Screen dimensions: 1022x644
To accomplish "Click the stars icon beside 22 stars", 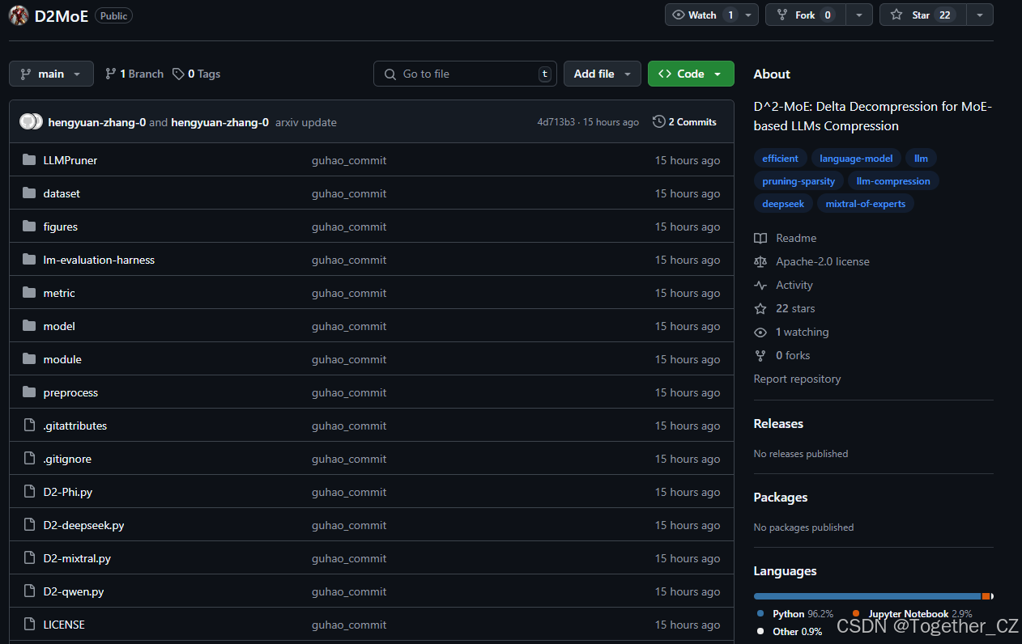I will [x=760, y=308].
